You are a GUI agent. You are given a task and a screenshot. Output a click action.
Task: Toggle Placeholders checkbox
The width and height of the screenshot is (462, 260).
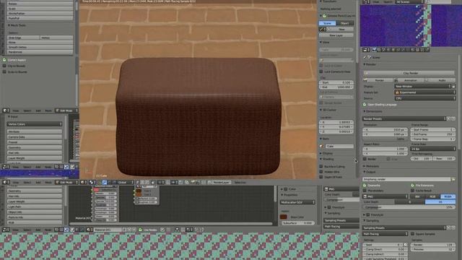(365, 191)
